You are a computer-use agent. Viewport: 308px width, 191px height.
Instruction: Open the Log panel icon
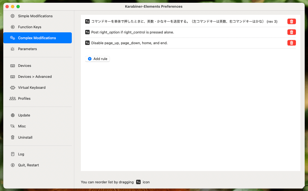[12, 154]
